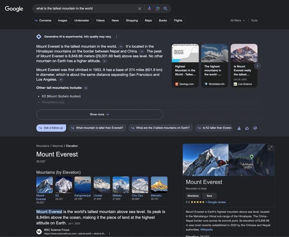Viewport: 289px width, 237px height.
Task: Select the Cho Oyu mountain thumbnail
Action: pyautogui.click(x=140, y=185)
